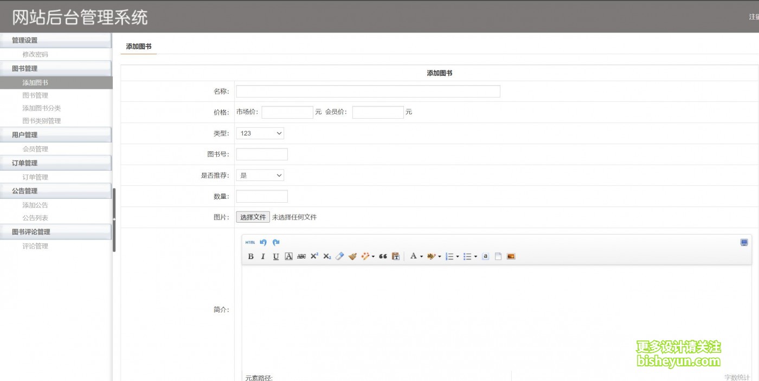Toggle bold formatting in the editor
The image size is (759, 381).
[250, 256]
